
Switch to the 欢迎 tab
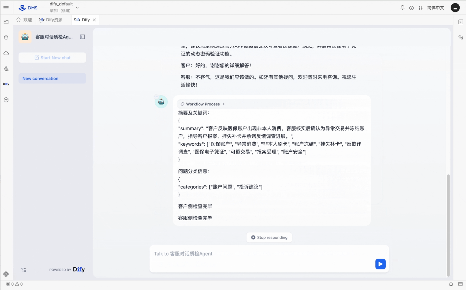tap(24, 20)
